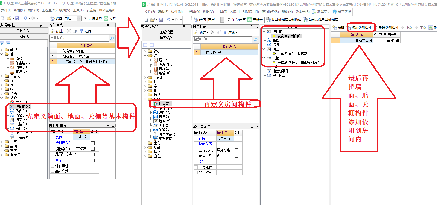
Task: Click 云检查 icon in the right window toolbar
Action: [x=250, y=20]
